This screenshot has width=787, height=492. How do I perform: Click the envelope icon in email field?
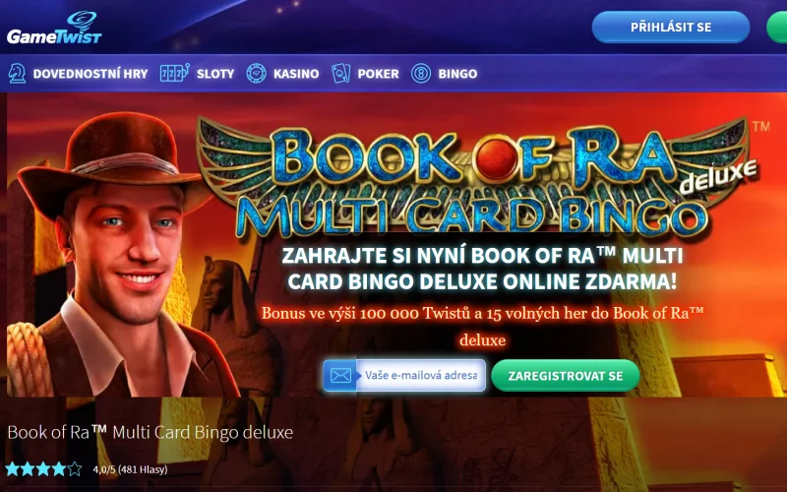click(x=340, y=376)
